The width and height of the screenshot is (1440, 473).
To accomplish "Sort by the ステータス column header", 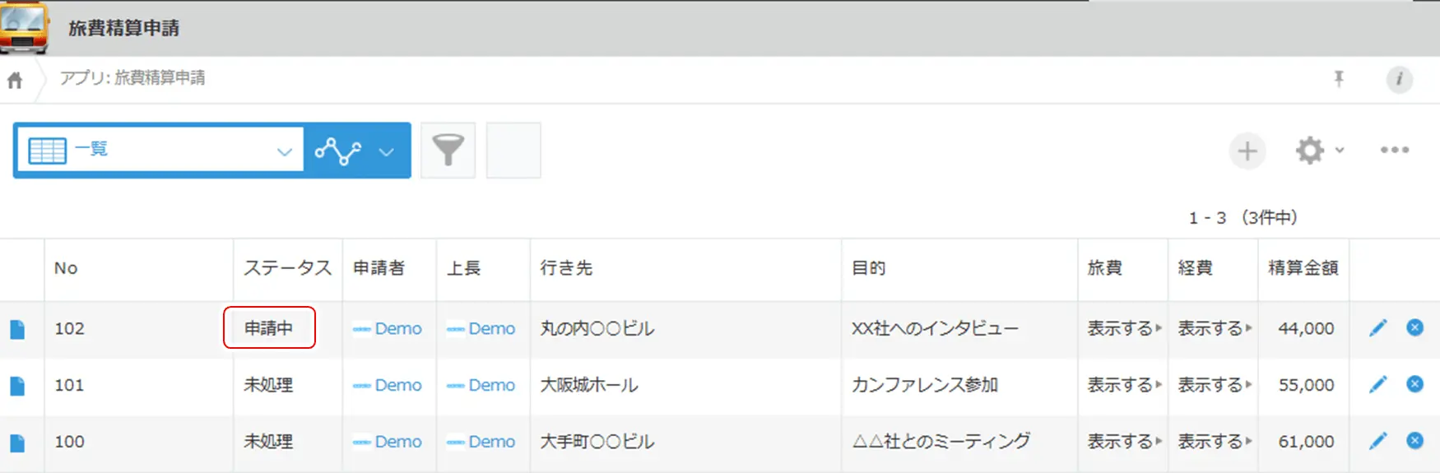I will (x=287, y=268).
